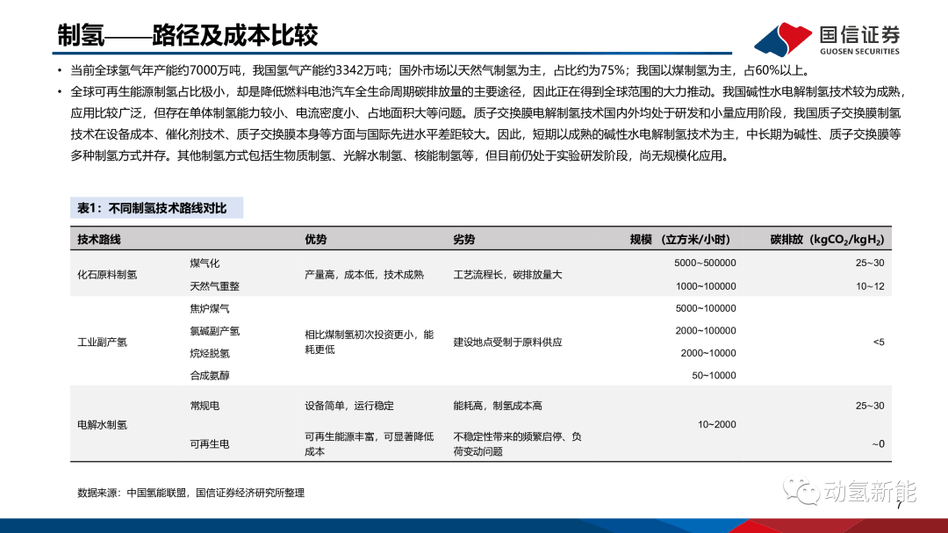Image resolution: width=948 pixels, height=533 pixels.
Task: Click the 烷烃脱氢 cell
Action: coord(209,353)
